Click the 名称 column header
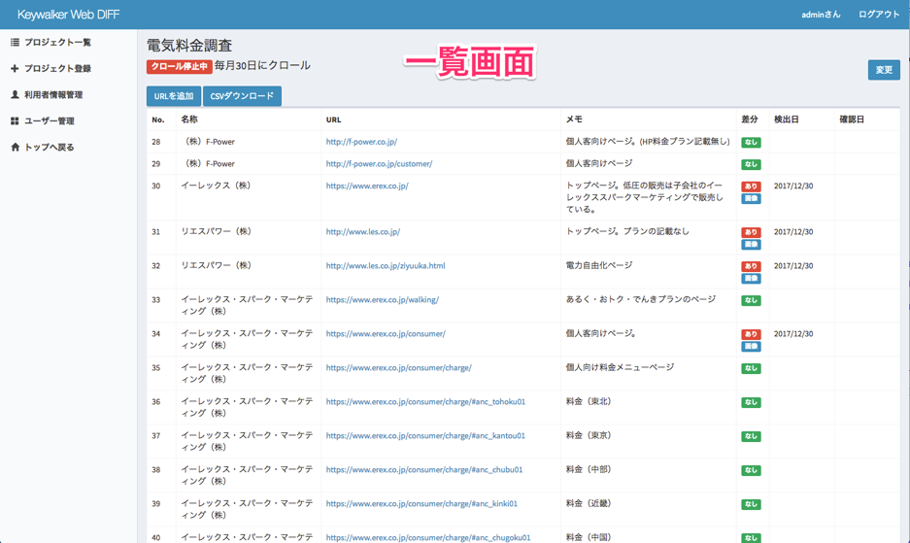Viewport: 910px width, 543px height. coord(189,119)
